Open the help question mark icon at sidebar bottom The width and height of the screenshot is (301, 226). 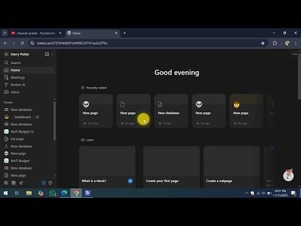pos(50,183)
